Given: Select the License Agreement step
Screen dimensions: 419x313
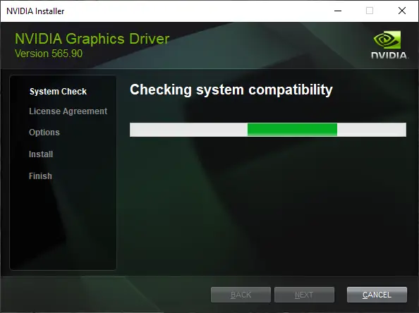Looking at the screenshot, I should (68, 111).
